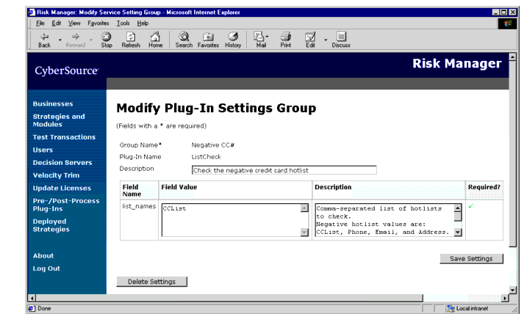Open Strategies and Modules link
The height and width of the screenshot is (333, 524).
pyautogui.click(x=59, y=120)
